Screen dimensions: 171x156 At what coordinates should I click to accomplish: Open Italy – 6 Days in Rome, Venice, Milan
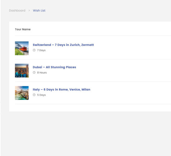pyautogui.click(x=62, y=90)
